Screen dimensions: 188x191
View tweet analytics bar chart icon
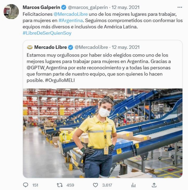click(x=133, y=185)
